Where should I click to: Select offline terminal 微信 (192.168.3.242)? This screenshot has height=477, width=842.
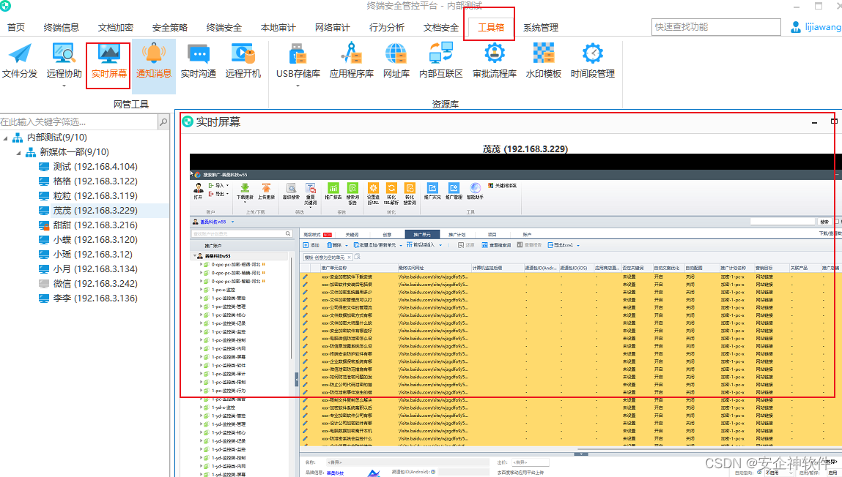[x=88, y=284]
